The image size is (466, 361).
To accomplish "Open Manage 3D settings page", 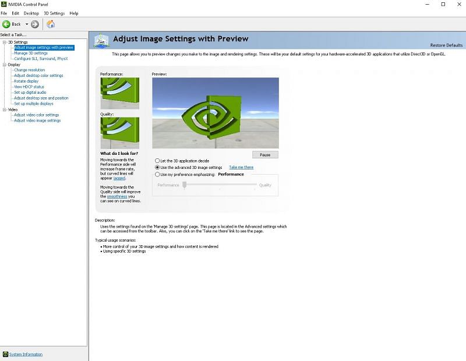I will click(x=31, y=53).
